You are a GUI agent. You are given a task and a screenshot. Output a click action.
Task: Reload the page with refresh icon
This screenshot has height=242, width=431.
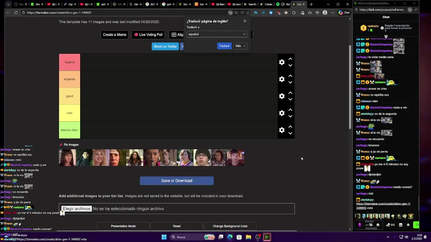point(16,12)
